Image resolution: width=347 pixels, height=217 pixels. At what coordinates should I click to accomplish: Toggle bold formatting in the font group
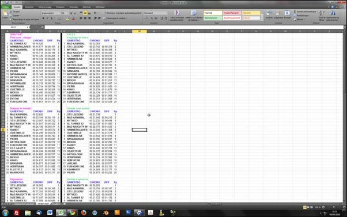click(x=44, y=18)
